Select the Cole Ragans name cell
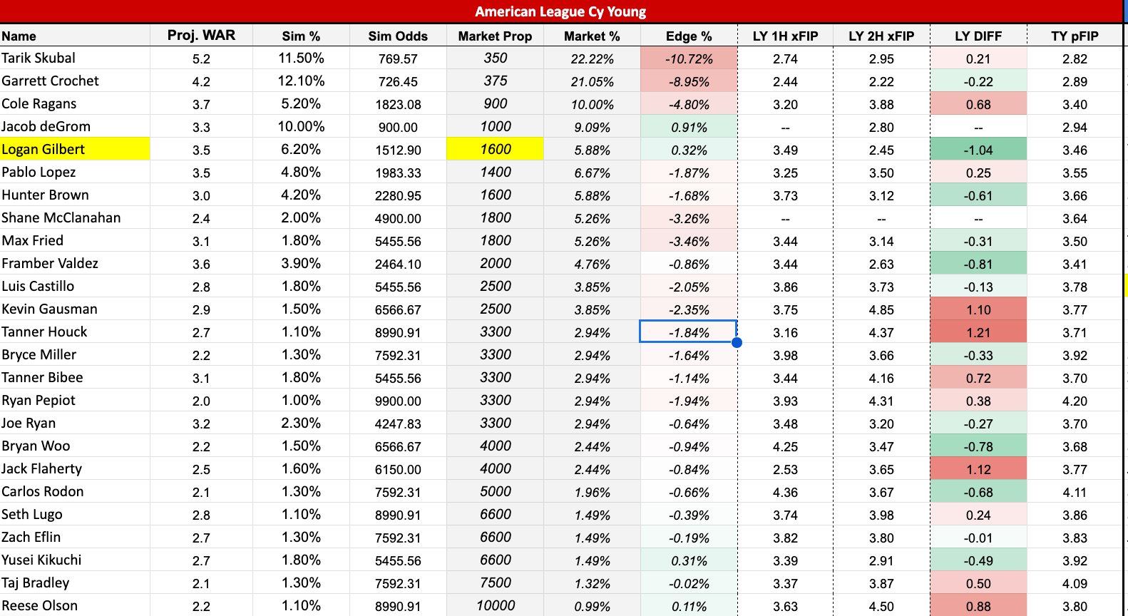The image size is (1128, 616). point(75,103)
